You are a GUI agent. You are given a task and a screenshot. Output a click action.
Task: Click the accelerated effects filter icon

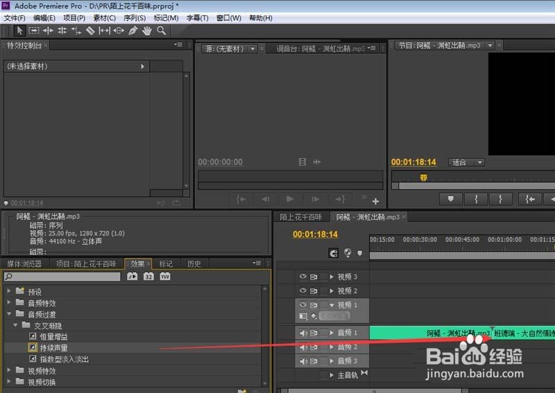(x=132, y=277)
